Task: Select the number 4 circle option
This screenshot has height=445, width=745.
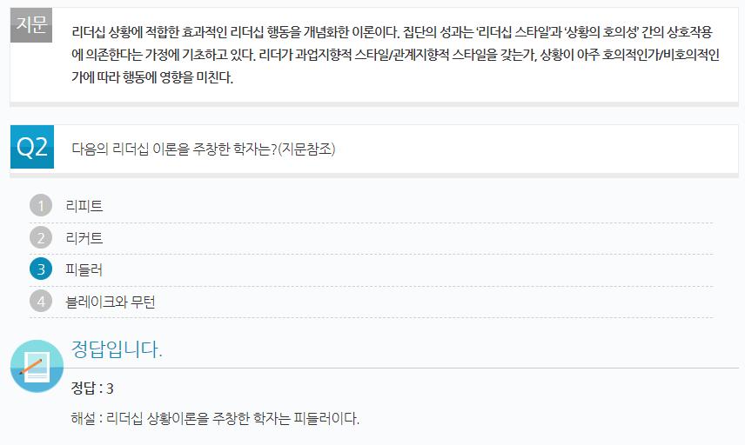Action: pos(41,302)
